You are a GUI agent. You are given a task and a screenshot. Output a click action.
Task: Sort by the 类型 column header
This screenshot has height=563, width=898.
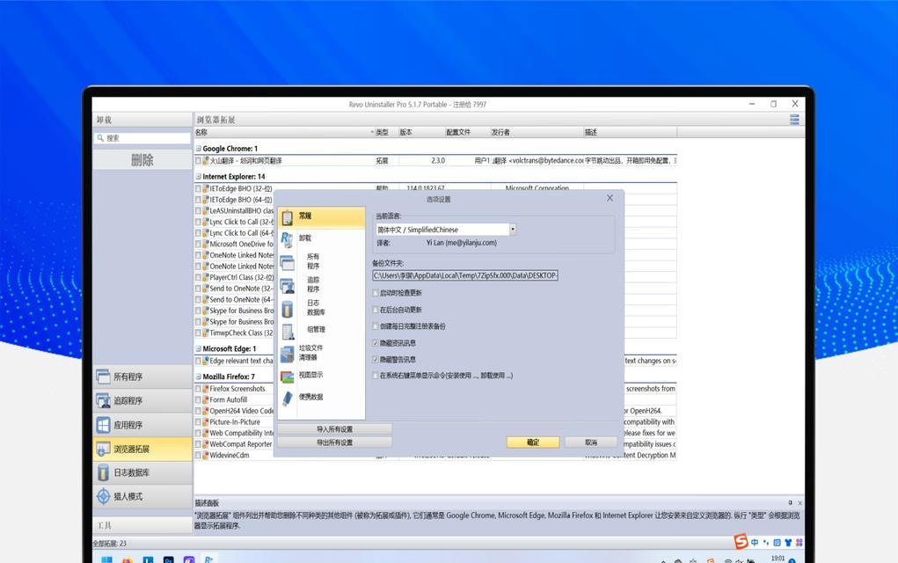click(x=386, y=132)
